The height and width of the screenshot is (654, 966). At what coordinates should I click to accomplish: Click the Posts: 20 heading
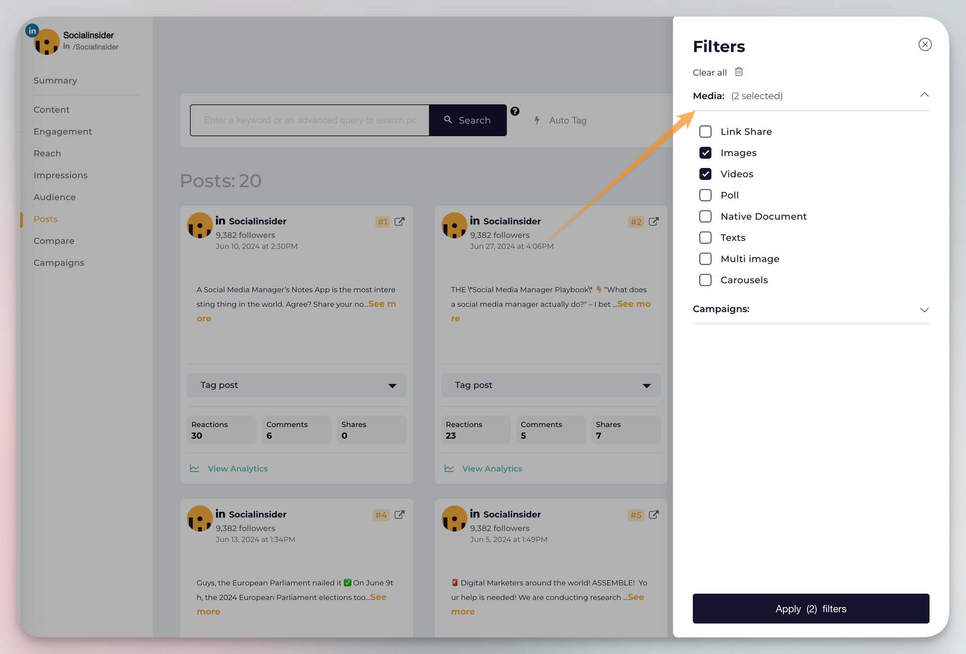pyautogui.click(x=221, y=181)
